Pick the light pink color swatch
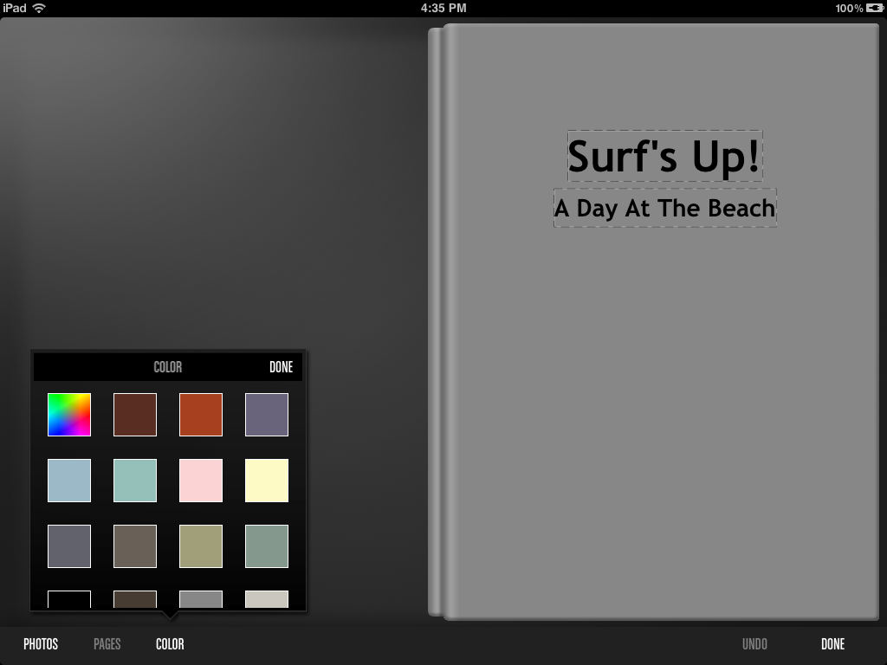The width and height of the screenshot is (887, 665). 201,481
